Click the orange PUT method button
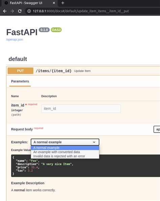 [x=21, y=71]
